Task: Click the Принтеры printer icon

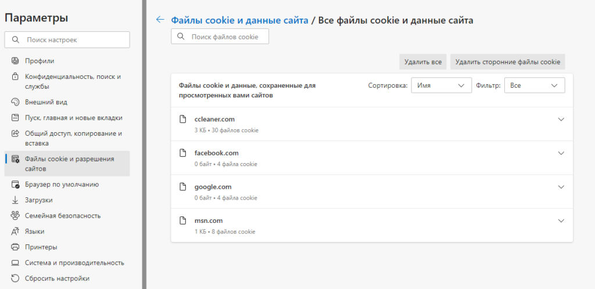Action: (x=16, y=247)
